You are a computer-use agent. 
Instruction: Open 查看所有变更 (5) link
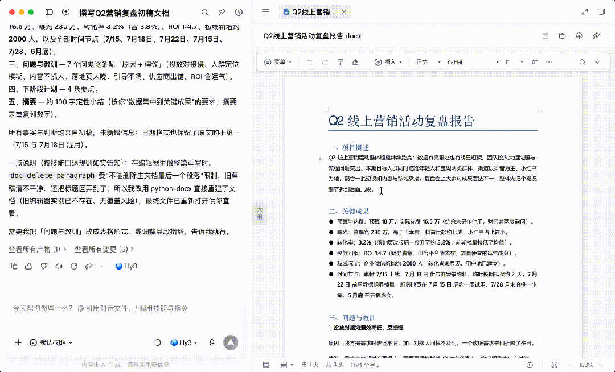pos(104,249)
